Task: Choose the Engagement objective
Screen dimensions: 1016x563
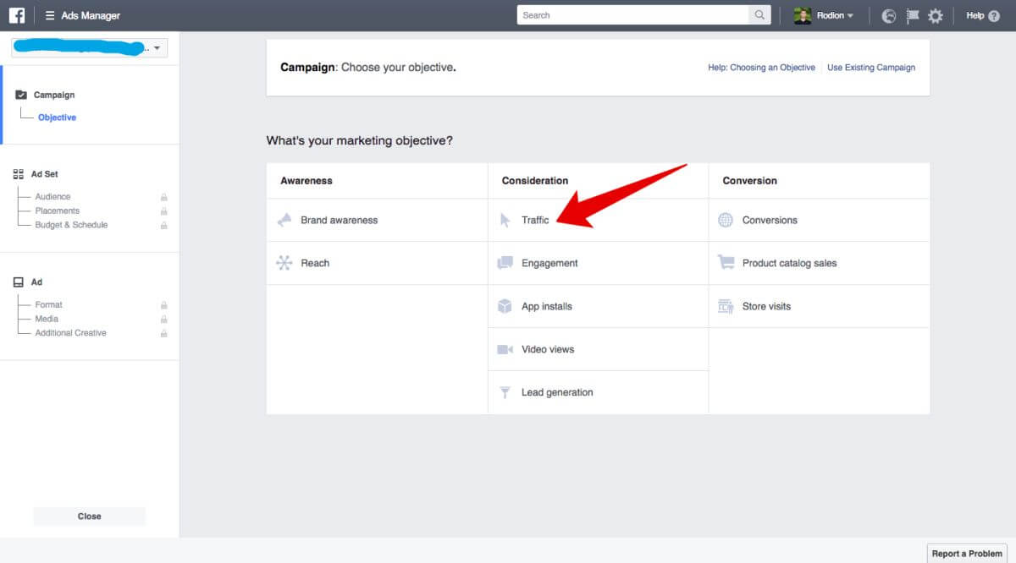Action: (549, 263)
